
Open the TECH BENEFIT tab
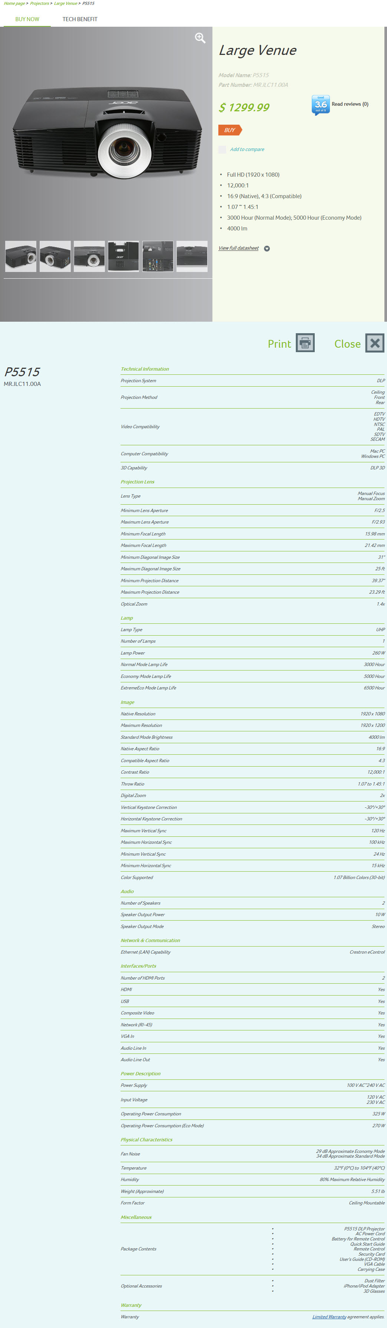pos(80,19)
